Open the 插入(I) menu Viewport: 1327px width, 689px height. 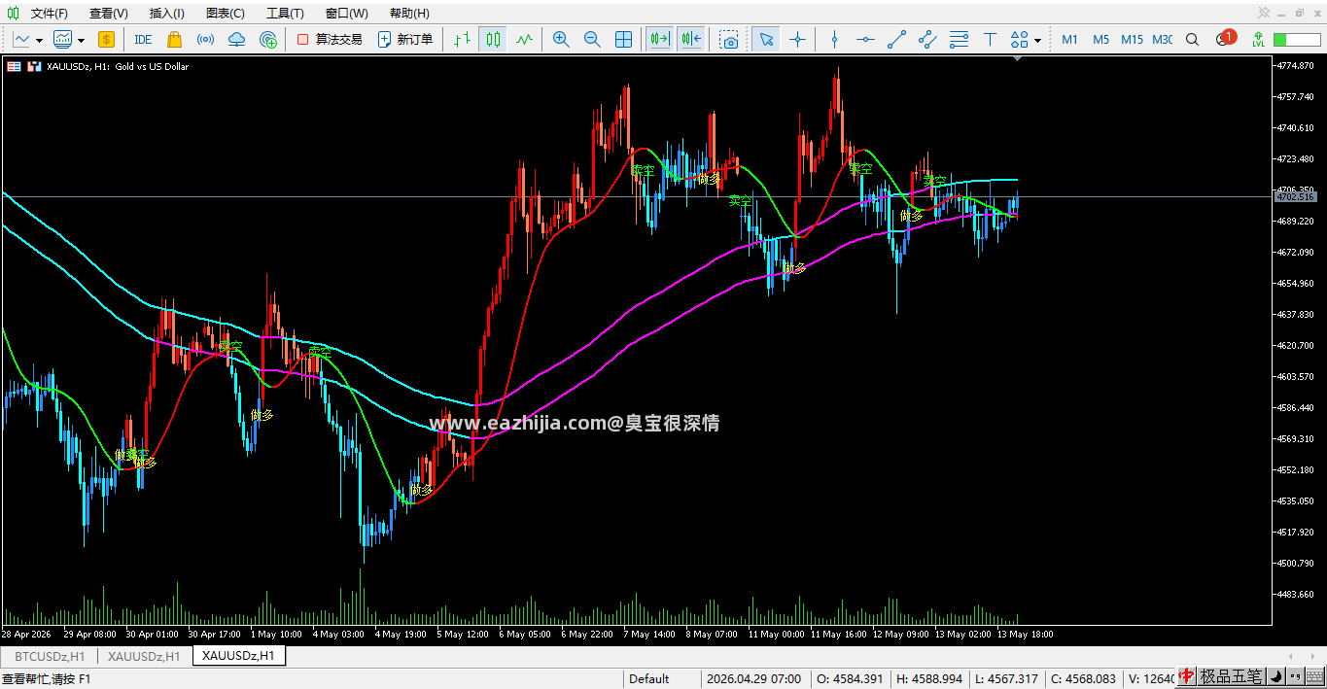(167, 14)
